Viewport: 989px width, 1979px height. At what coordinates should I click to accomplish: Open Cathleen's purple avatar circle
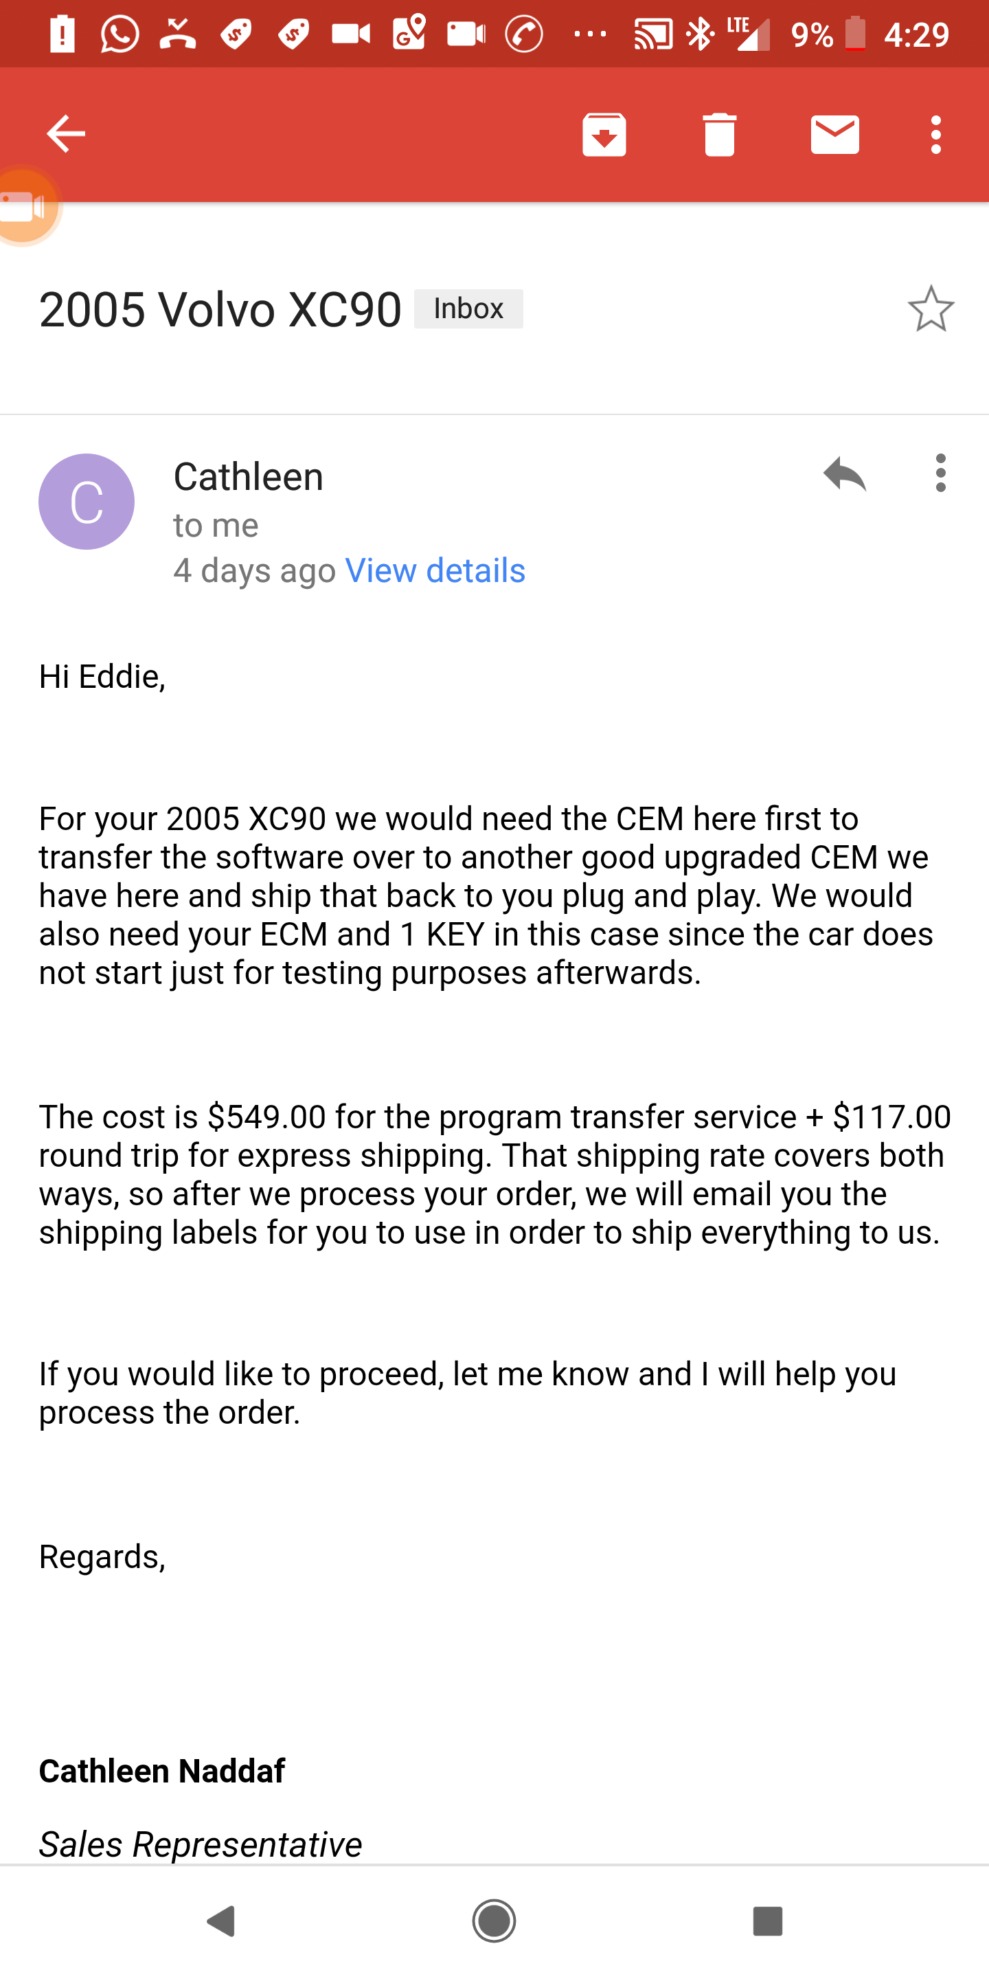pos(87,502)
